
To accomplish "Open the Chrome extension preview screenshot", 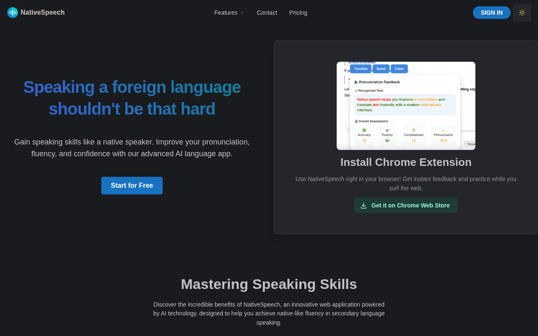I will (406, 106).
